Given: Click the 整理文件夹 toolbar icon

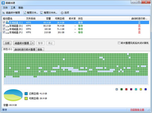Looking at the screenshot, I should (42, 12).
